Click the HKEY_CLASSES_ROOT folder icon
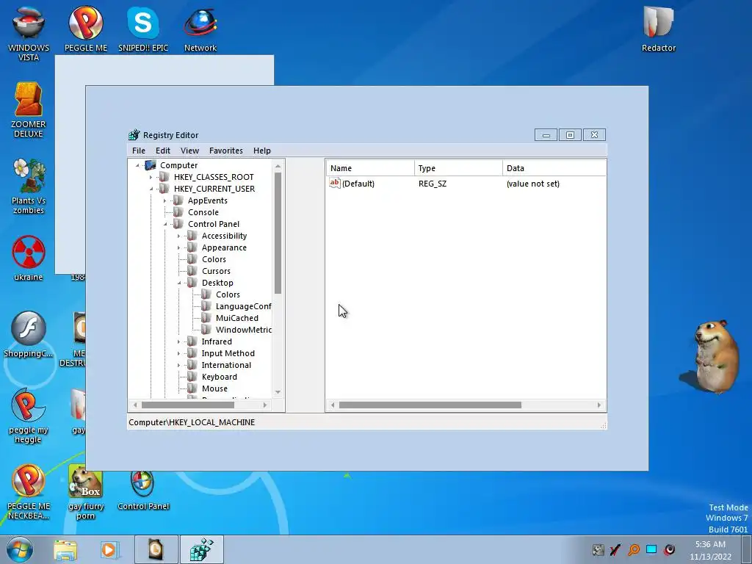The width and height of the screenshot is (752, 564). coord(164,177)
